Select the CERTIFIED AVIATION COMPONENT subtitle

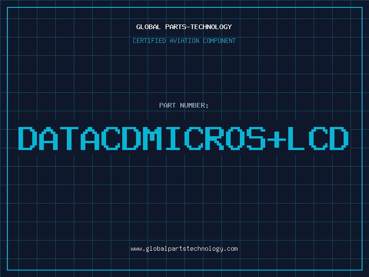[x=184, y=41]
